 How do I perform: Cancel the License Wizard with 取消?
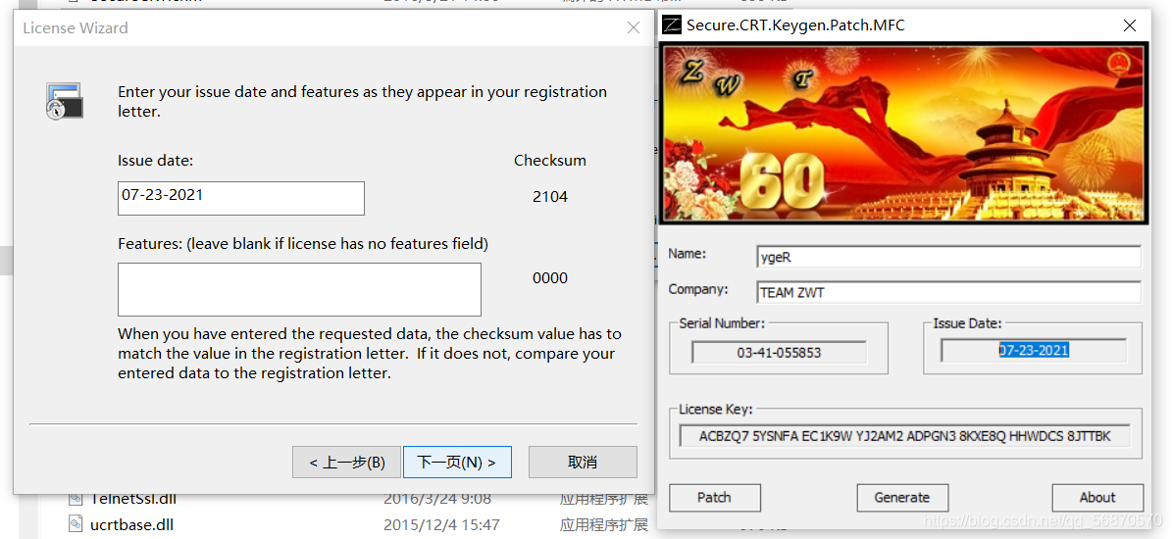pyautogui.click(x=583, y=463)
